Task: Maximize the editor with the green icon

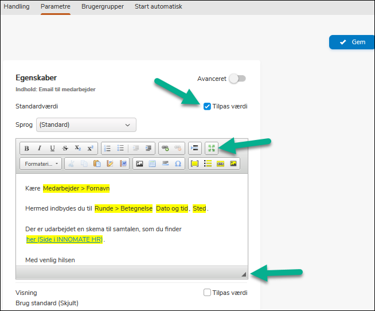Action: [211, 148]
